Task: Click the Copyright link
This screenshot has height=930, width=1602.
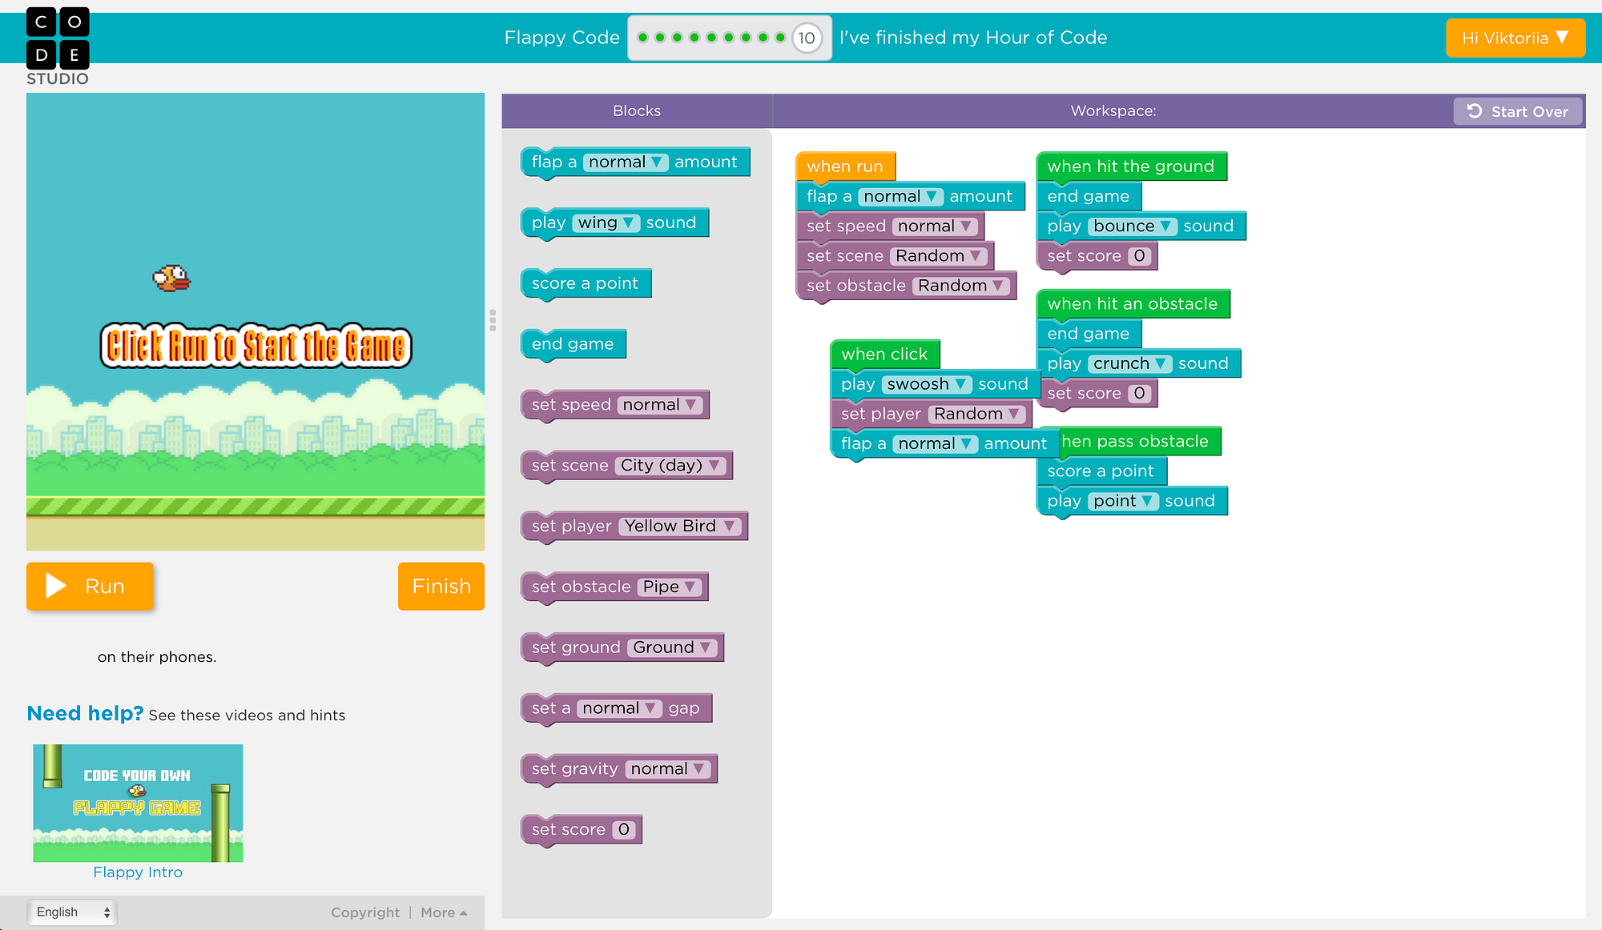Action: tap(364, 912)
